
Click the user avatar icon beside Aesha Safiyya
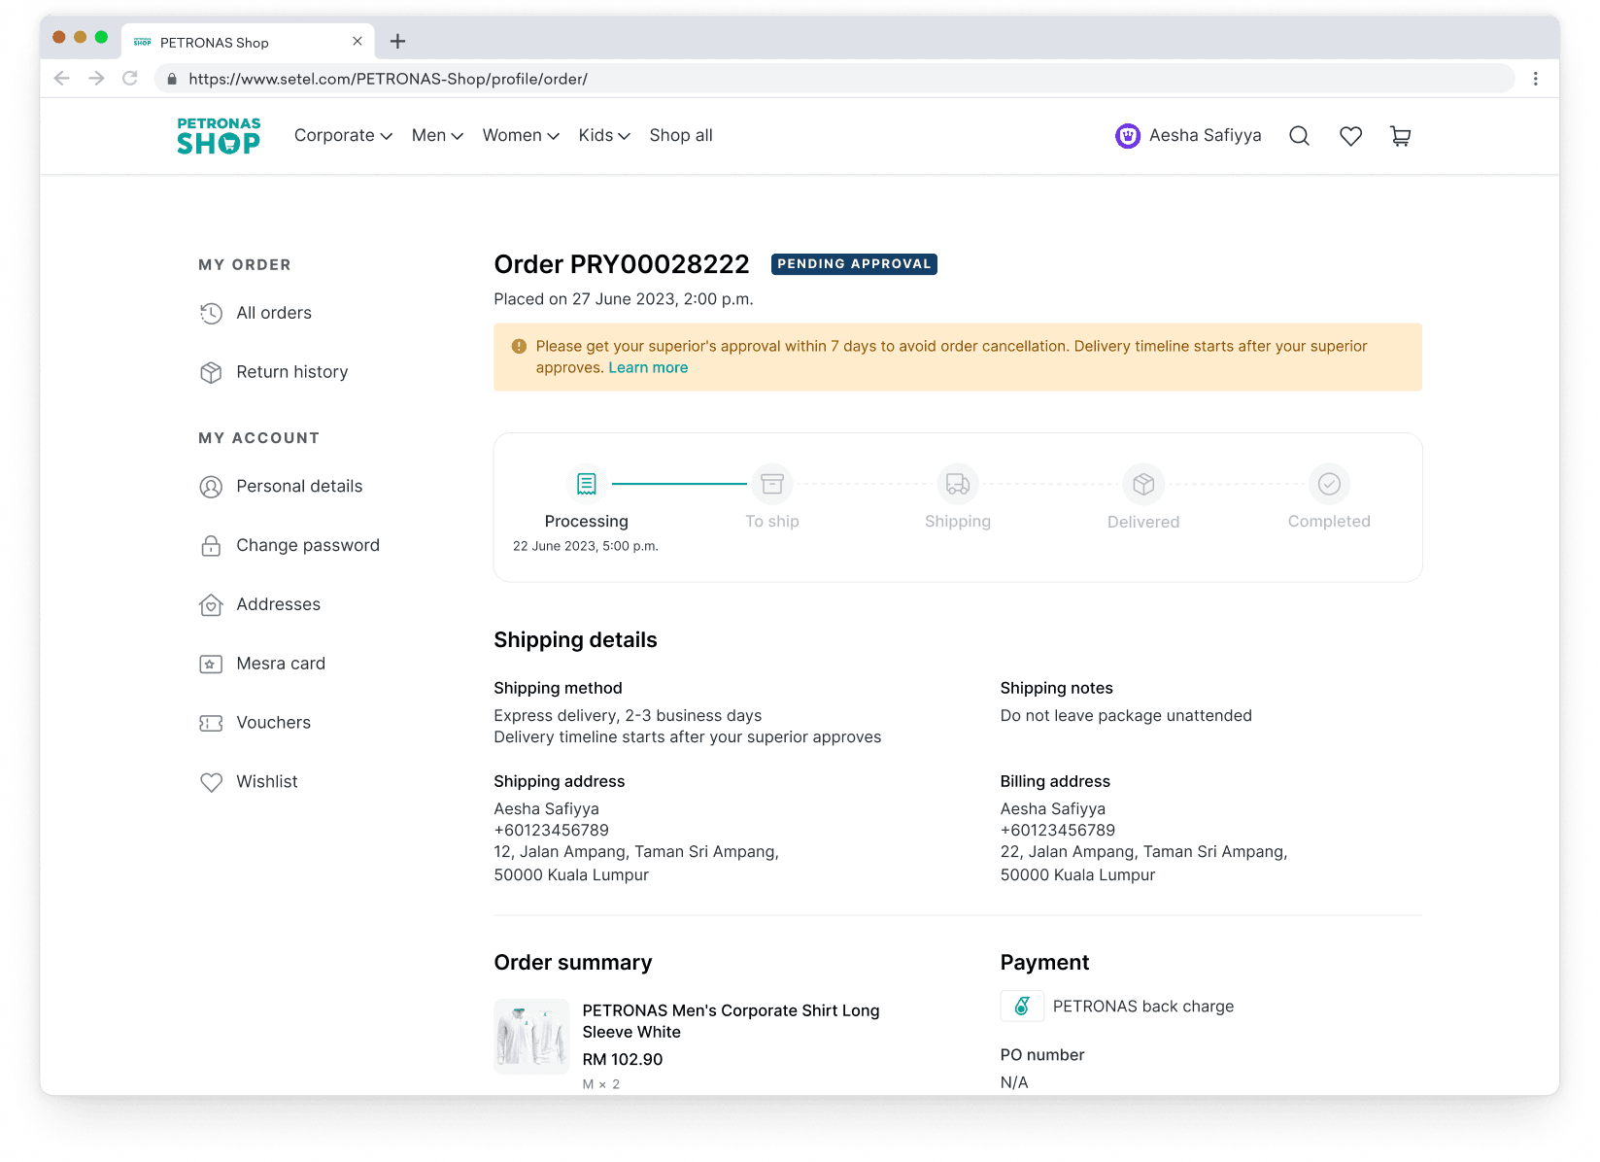1127,136
